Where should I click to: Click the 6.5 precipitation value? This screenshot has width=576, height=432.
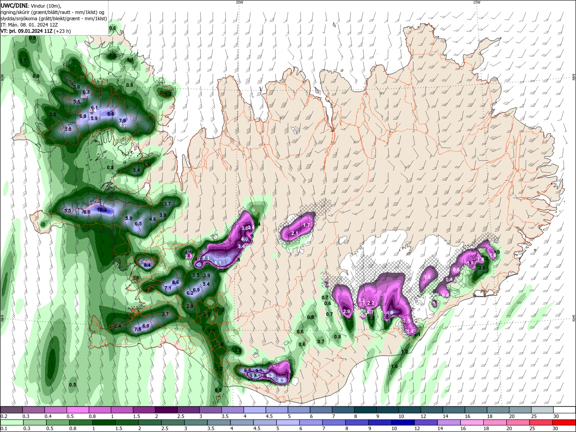(x=138, y=224)
